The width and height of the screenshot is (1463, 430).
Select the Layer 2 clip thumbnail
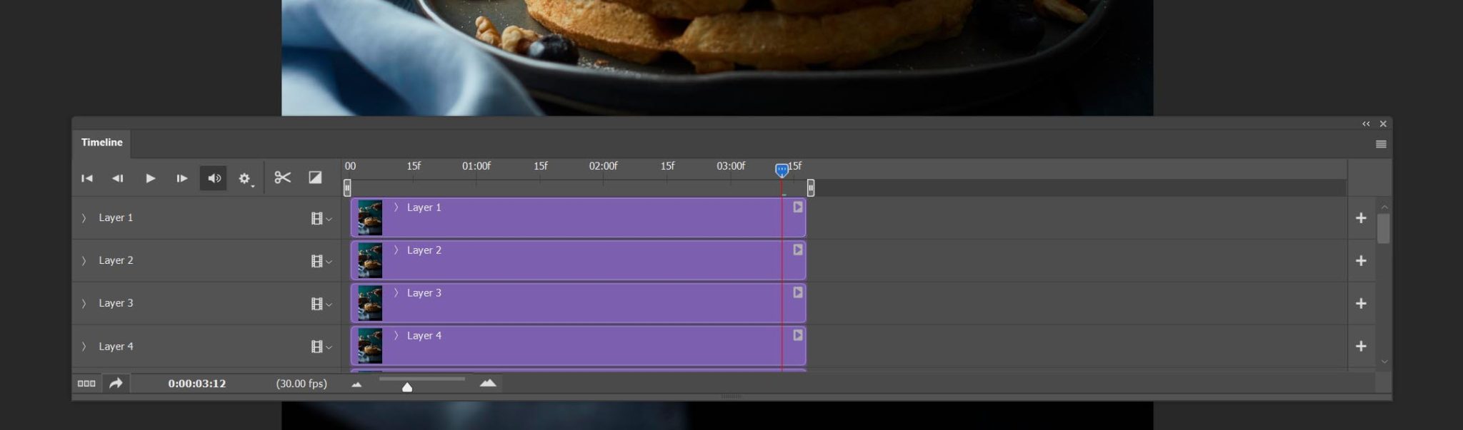[370, 260]
